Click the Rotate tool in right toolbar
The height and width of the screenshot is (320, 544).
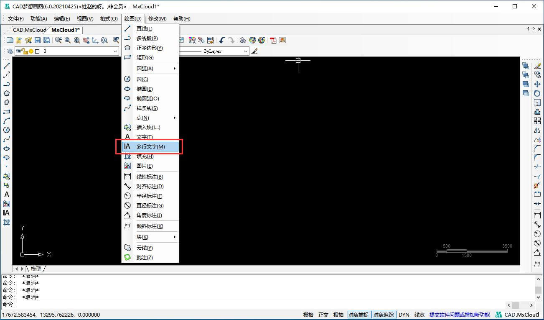(537, 93)
